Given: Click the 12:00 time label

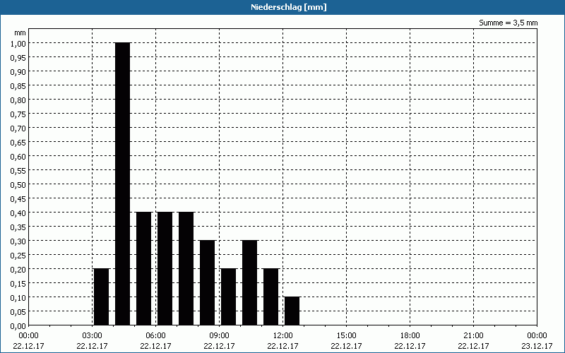Looking at the screenshot, I should tap(283, 336).
